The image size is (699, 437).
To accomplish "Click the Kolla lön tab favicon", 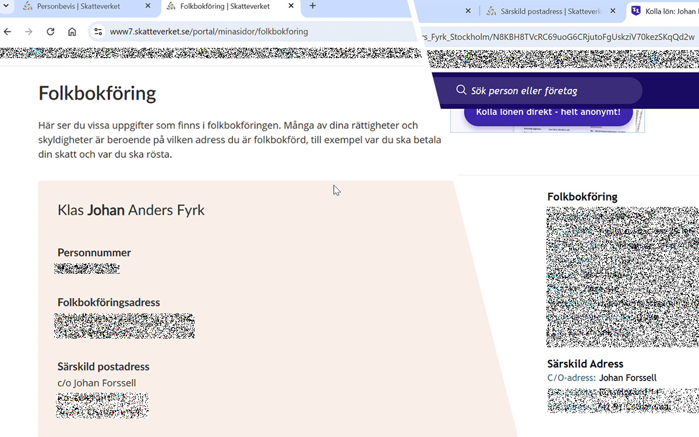I will tap(636, 11).
